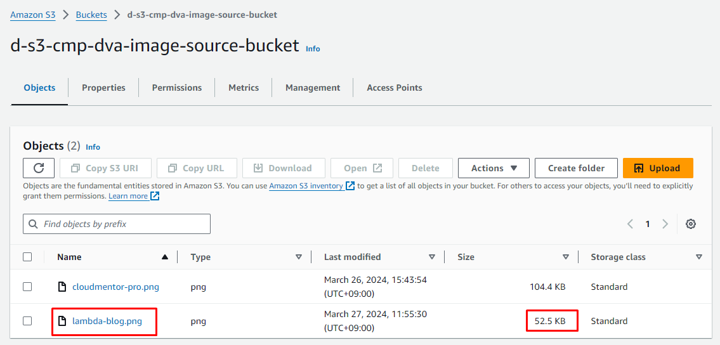
Task: Select the lambda-blog.png row checkbox
Action: pyautogui.click(x=27, y=321)
